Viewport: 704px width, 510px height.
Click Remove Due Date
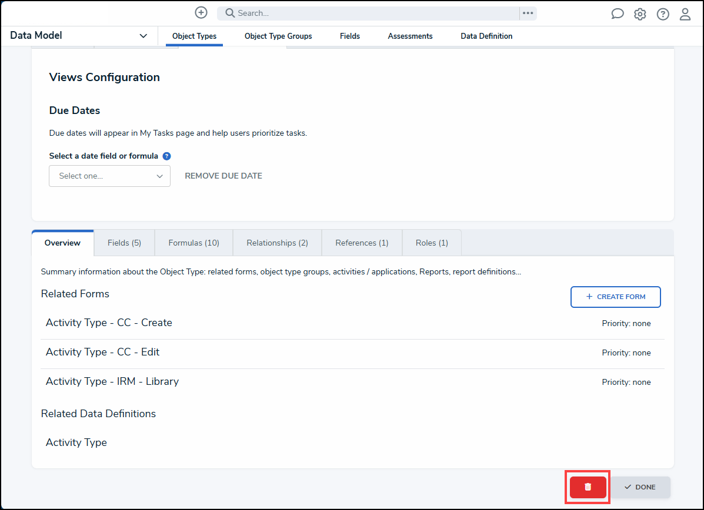tap(223, 176)
